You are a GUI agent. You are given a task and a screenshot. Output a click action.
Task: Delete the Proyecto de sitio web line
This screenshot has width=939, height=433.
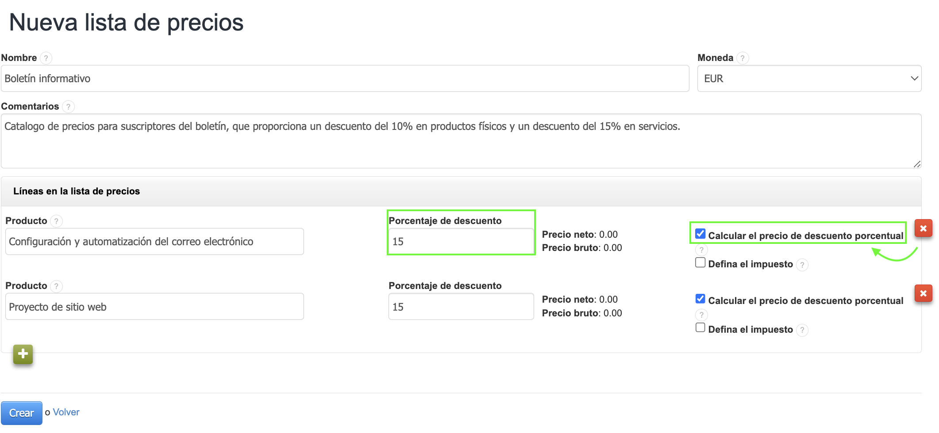click(923, 293)
